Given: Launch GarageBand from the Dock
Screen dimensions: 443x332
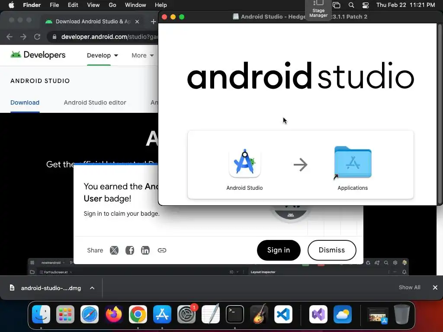Looking at the screenshot, I should click(x=259, y=314).
